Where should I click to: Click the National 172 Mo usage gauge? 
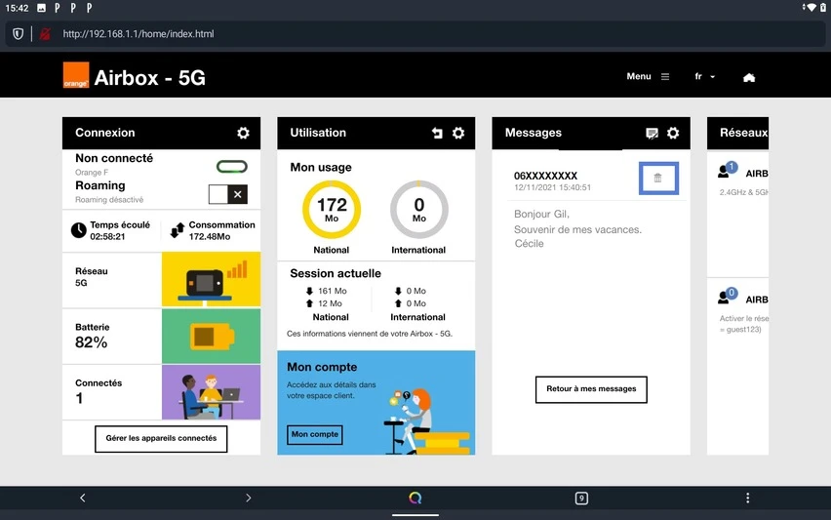pyautogui.click(x=332, y=210)
